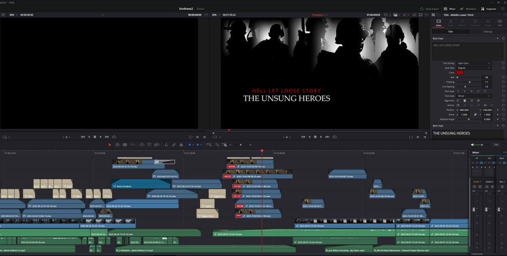
Task: Click the red text Color swatch
Action: [460, 73]
